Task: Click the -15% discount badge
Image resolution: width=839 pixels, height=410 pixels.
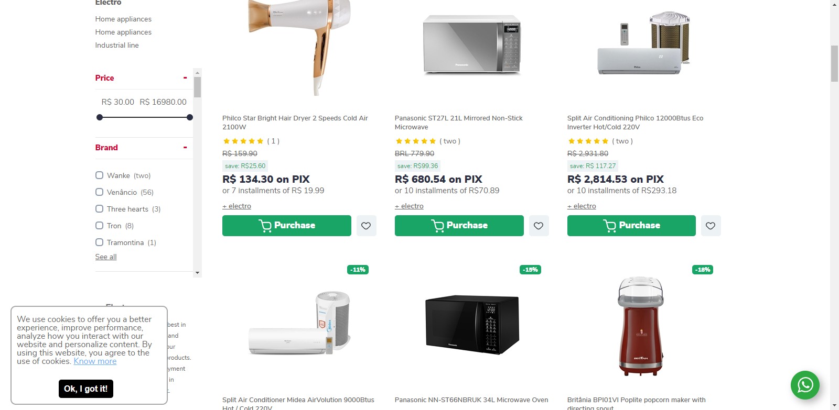Action: [531, 270]
